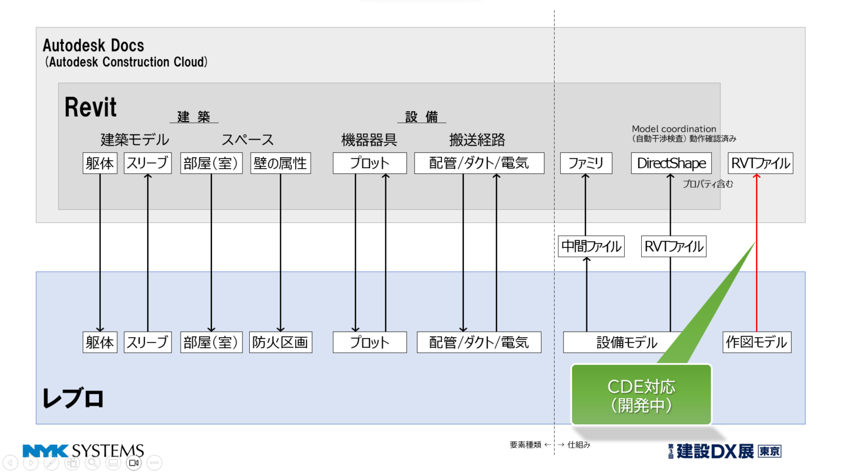Toggle subtitles in the slideshow
841x473 pixels.
tap(113, 463)
